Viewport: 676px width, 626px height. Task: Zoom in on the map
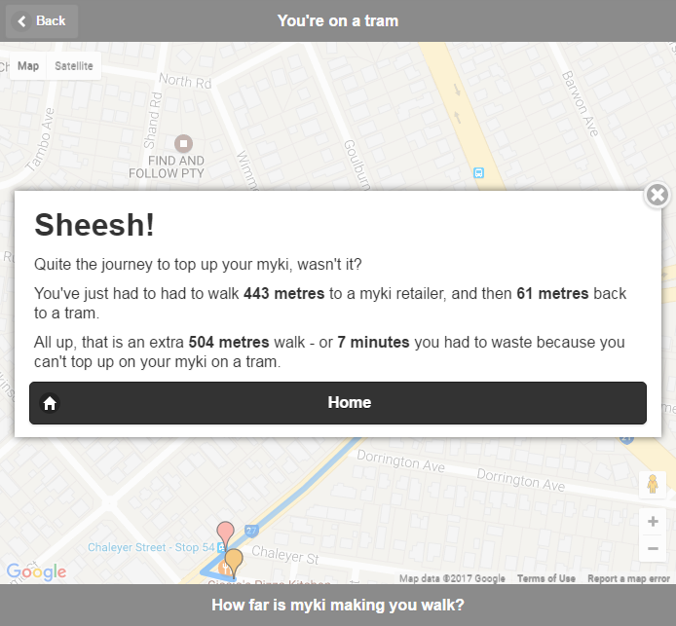[653, 521]
